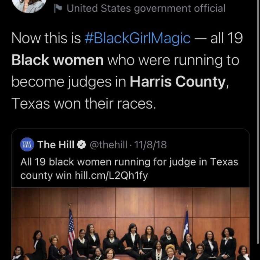
Task: Open the United States government official label
Action: 146,8
